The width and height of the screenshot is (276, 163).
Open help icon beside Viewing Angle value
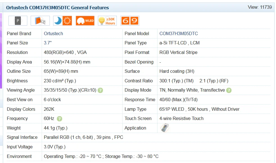pos(100,90)
